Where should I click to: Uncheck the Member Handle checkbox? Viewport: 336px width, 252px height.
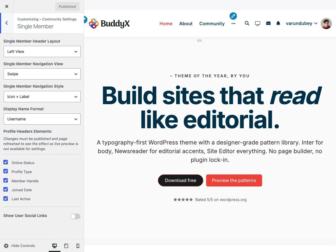[6, 180]
